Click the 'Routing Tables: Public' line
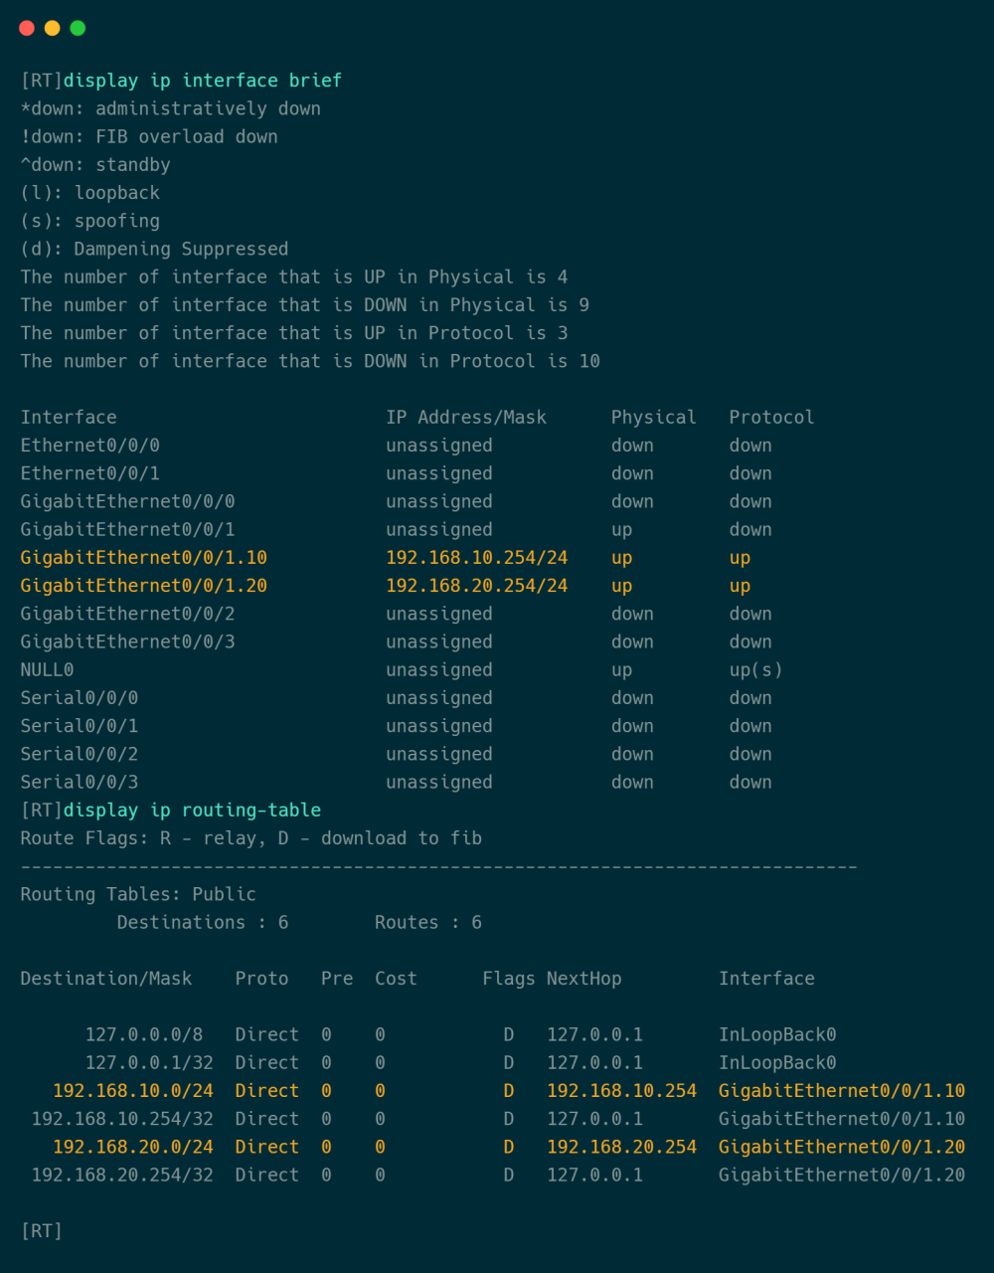This screenshot has height=1273, width=994. (138, 894)
